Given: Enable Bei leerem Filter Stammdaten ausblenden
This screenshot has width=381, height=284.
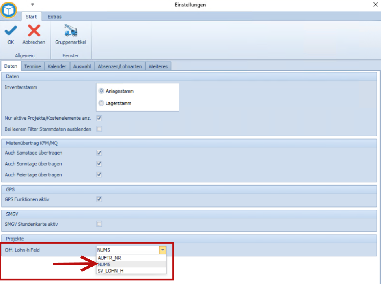Looking at the screenshot, I should 99,129.
